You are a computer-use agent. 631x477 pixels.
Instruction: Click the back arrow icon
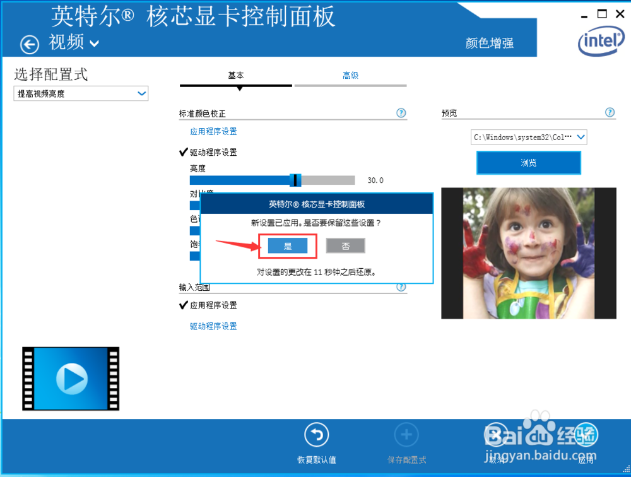click(x=30, y=44)
